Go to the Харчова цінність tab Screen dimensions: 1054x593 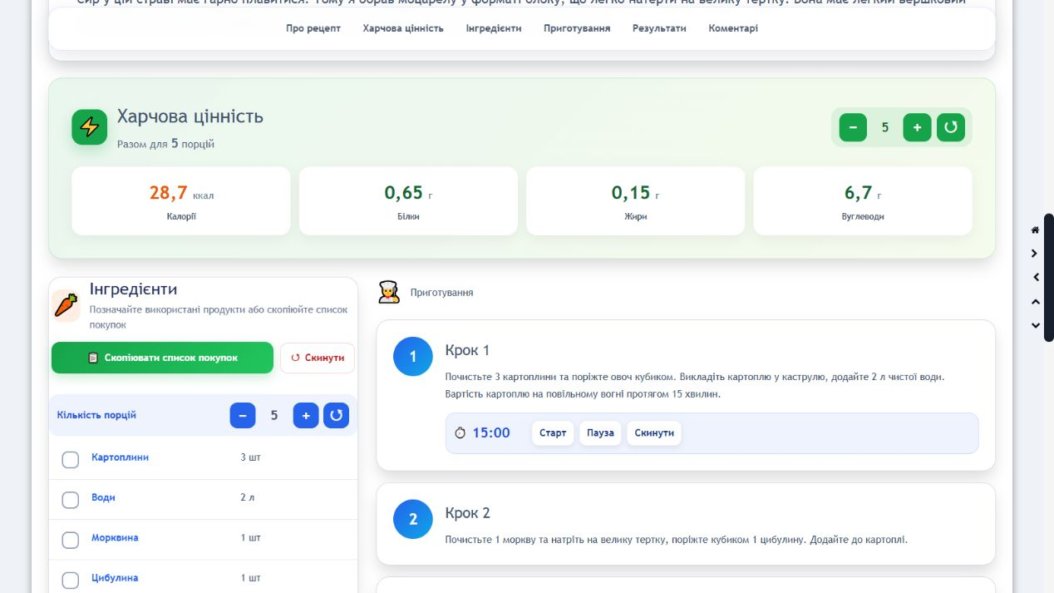(x=403, y=28)
